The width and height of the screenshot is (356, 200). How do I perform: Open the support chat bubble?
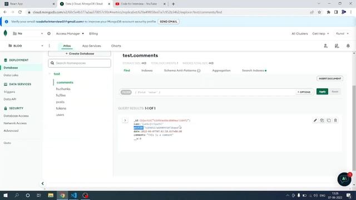click(344, 179)
